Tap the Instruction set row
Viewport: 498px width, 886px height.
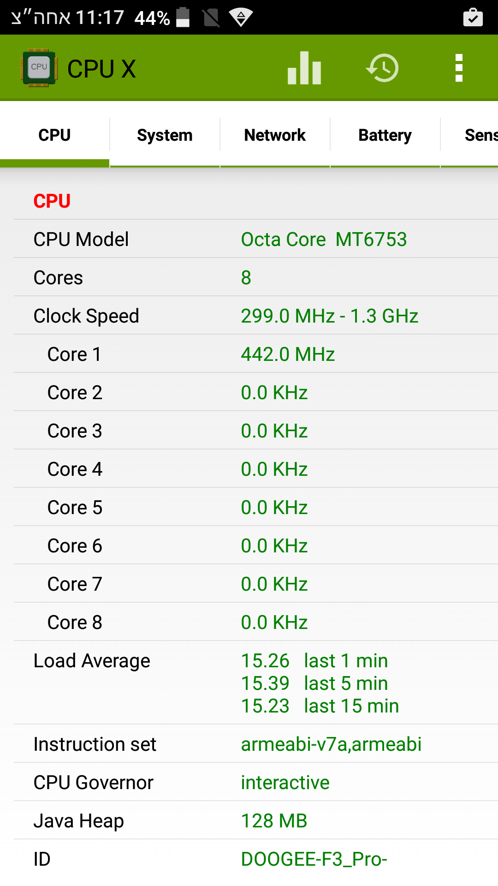256,744
